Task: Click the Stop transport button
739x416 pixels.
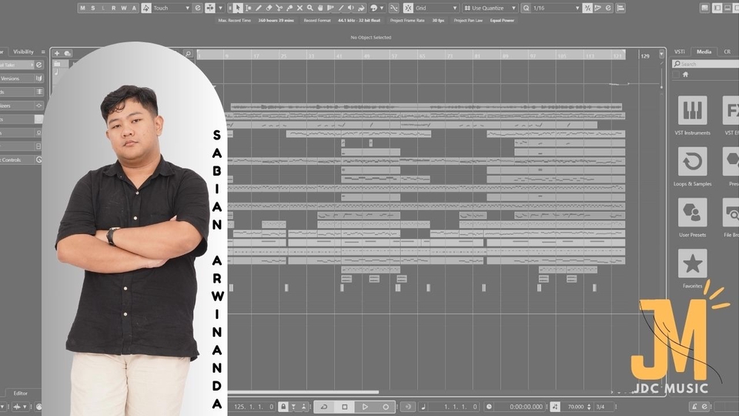Action: pos(345,407)
